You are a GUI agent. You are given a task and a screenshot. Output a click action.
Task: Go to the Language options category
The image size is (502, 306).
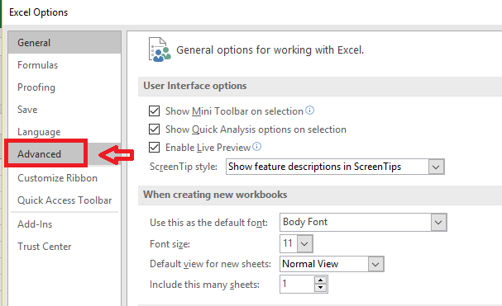pyautogui.click(x=65, y=132)
